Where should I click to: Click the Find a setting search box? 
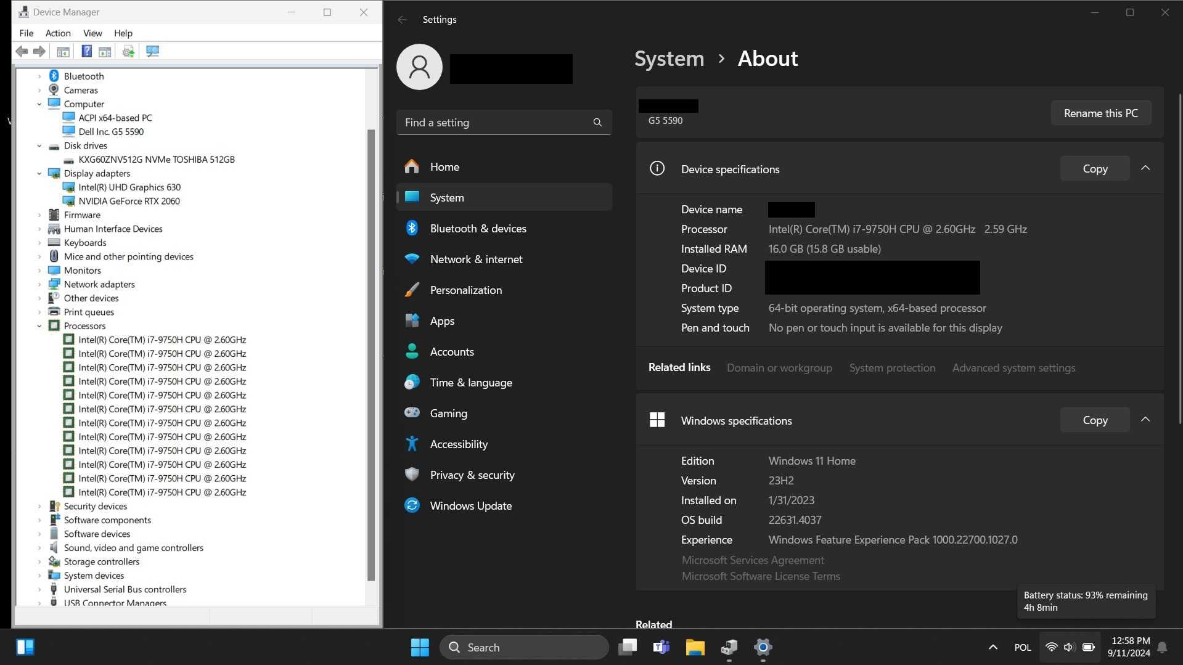[x=504, y=123]
